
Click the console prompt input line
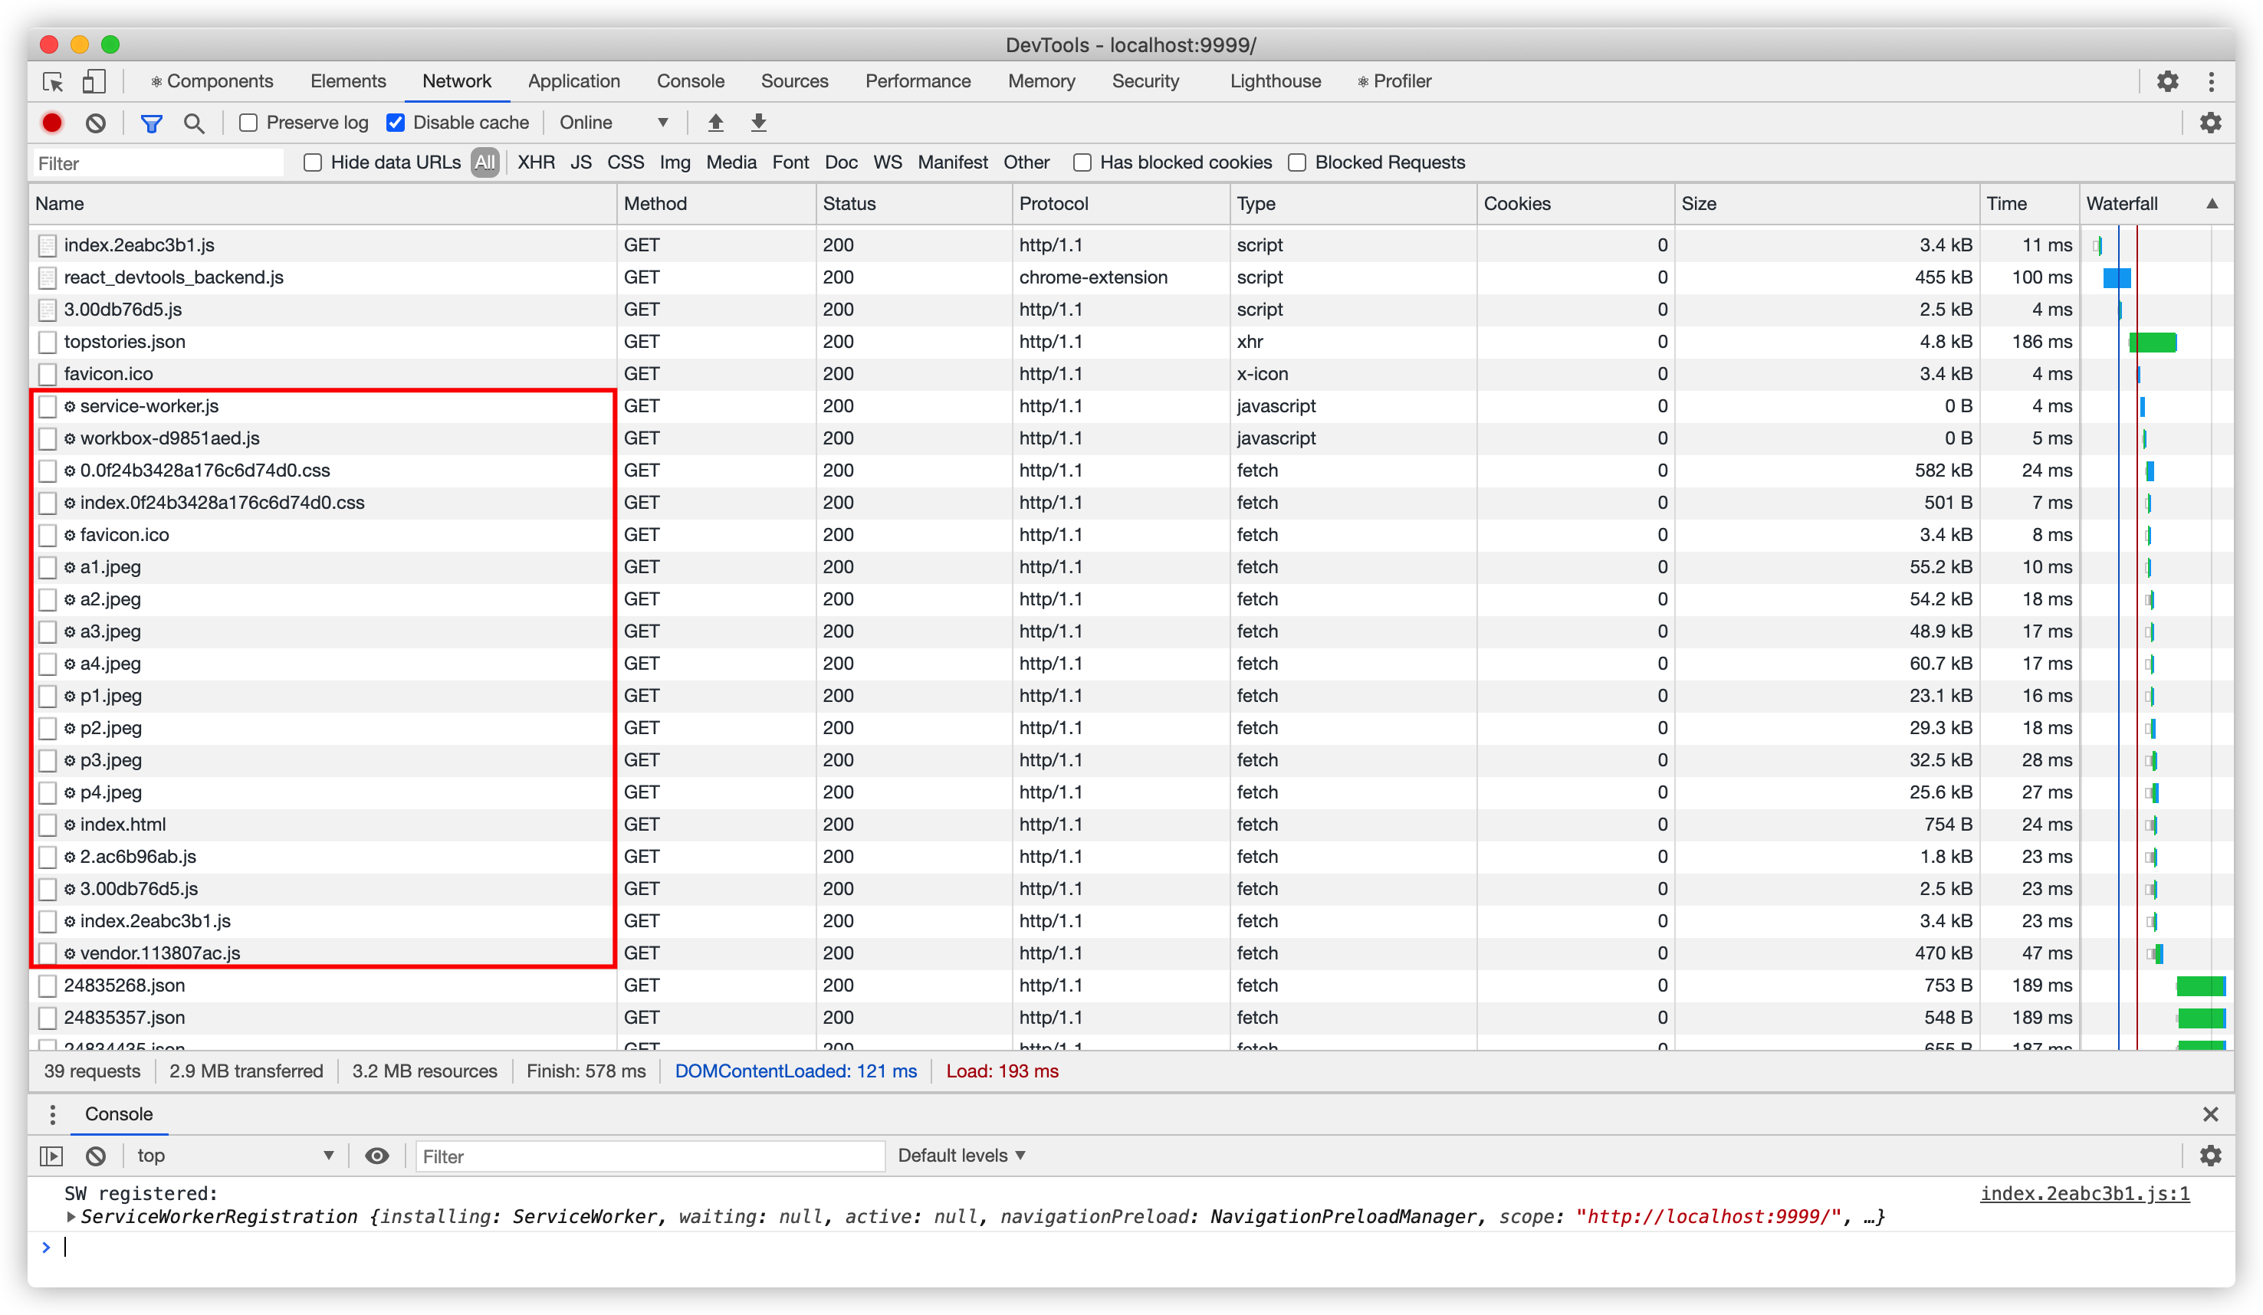[1131, 1248]
